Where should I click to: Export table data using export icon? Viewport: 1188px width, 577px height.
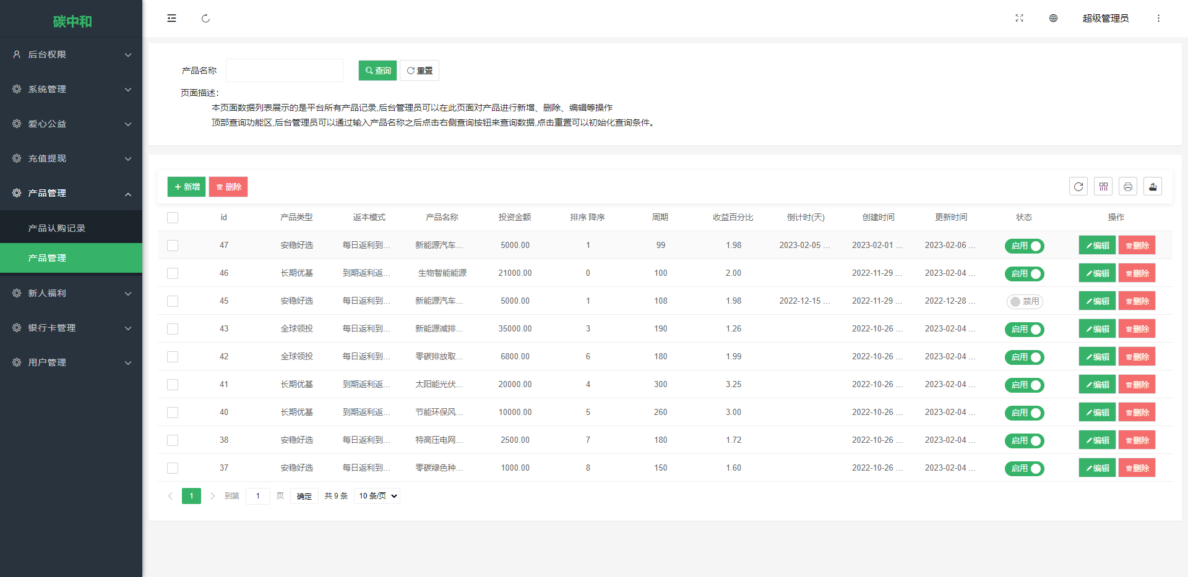tap(1153, 187)
